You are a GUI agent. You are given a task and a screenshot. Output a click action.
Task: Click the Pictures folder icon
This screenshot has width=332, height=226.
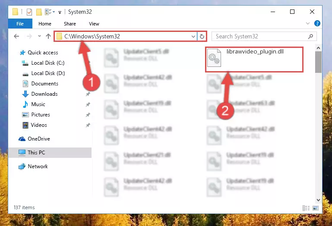click(x=25, y=115)
